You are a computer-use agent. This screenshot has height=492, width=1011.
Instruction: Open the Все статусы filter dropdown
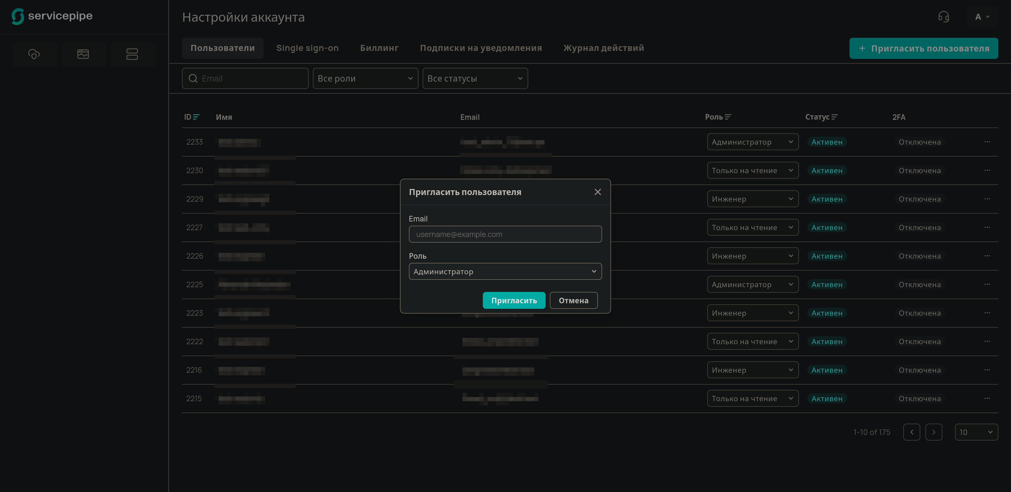pyautogui.click(x=475, y=79)
